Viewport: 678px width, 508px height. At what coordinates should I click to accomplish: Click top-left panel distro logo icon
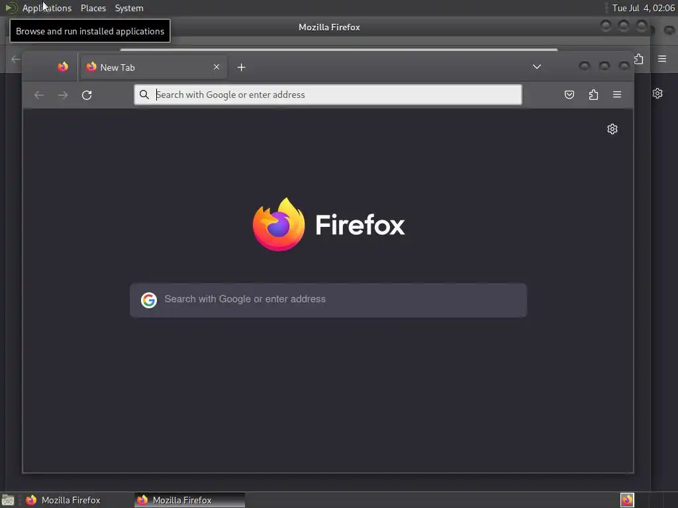click(x=11, y=8)
